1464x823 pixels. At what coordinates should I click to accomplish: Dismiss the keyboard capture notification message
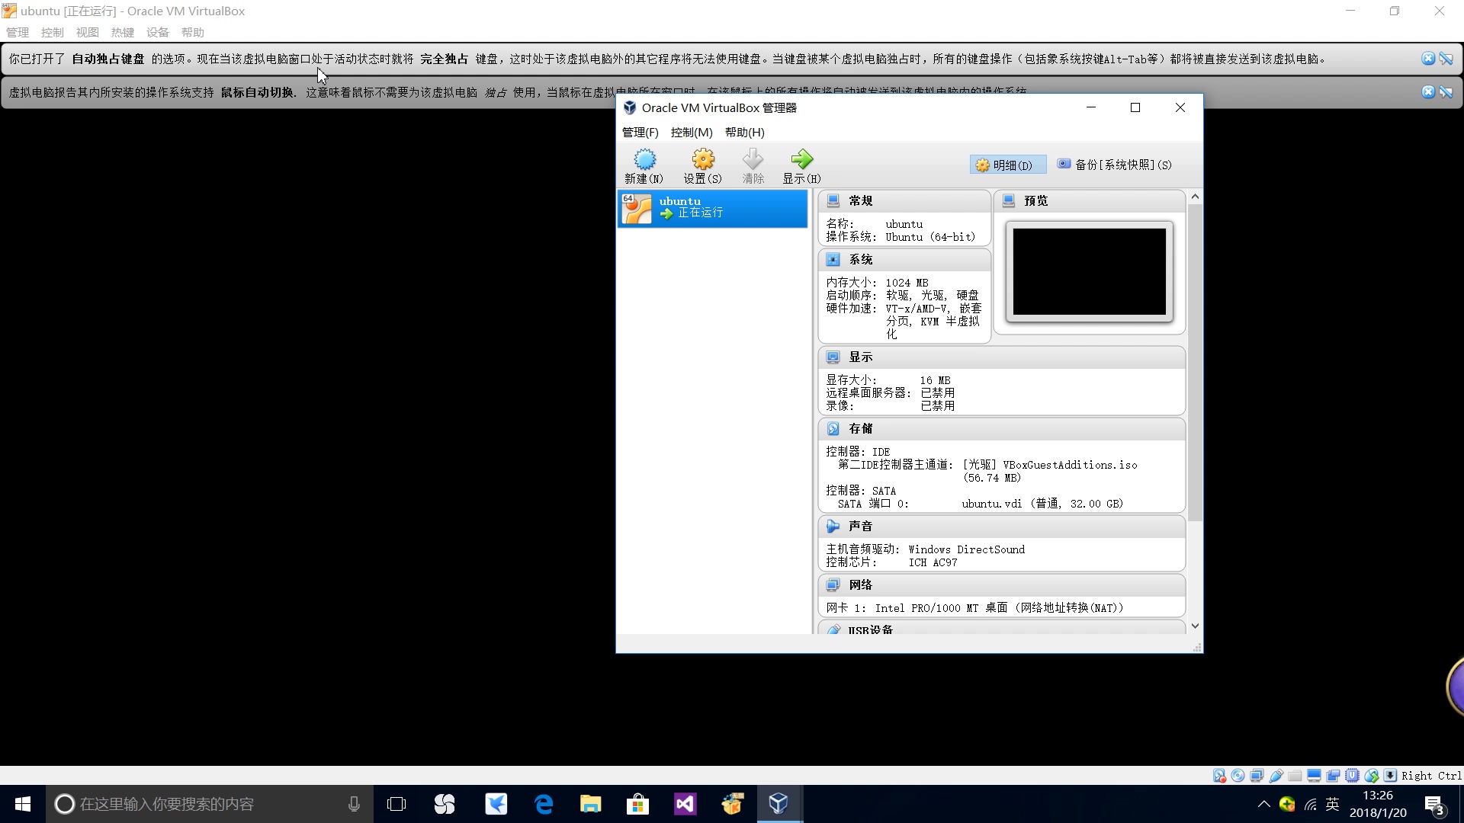[1428, 59]
